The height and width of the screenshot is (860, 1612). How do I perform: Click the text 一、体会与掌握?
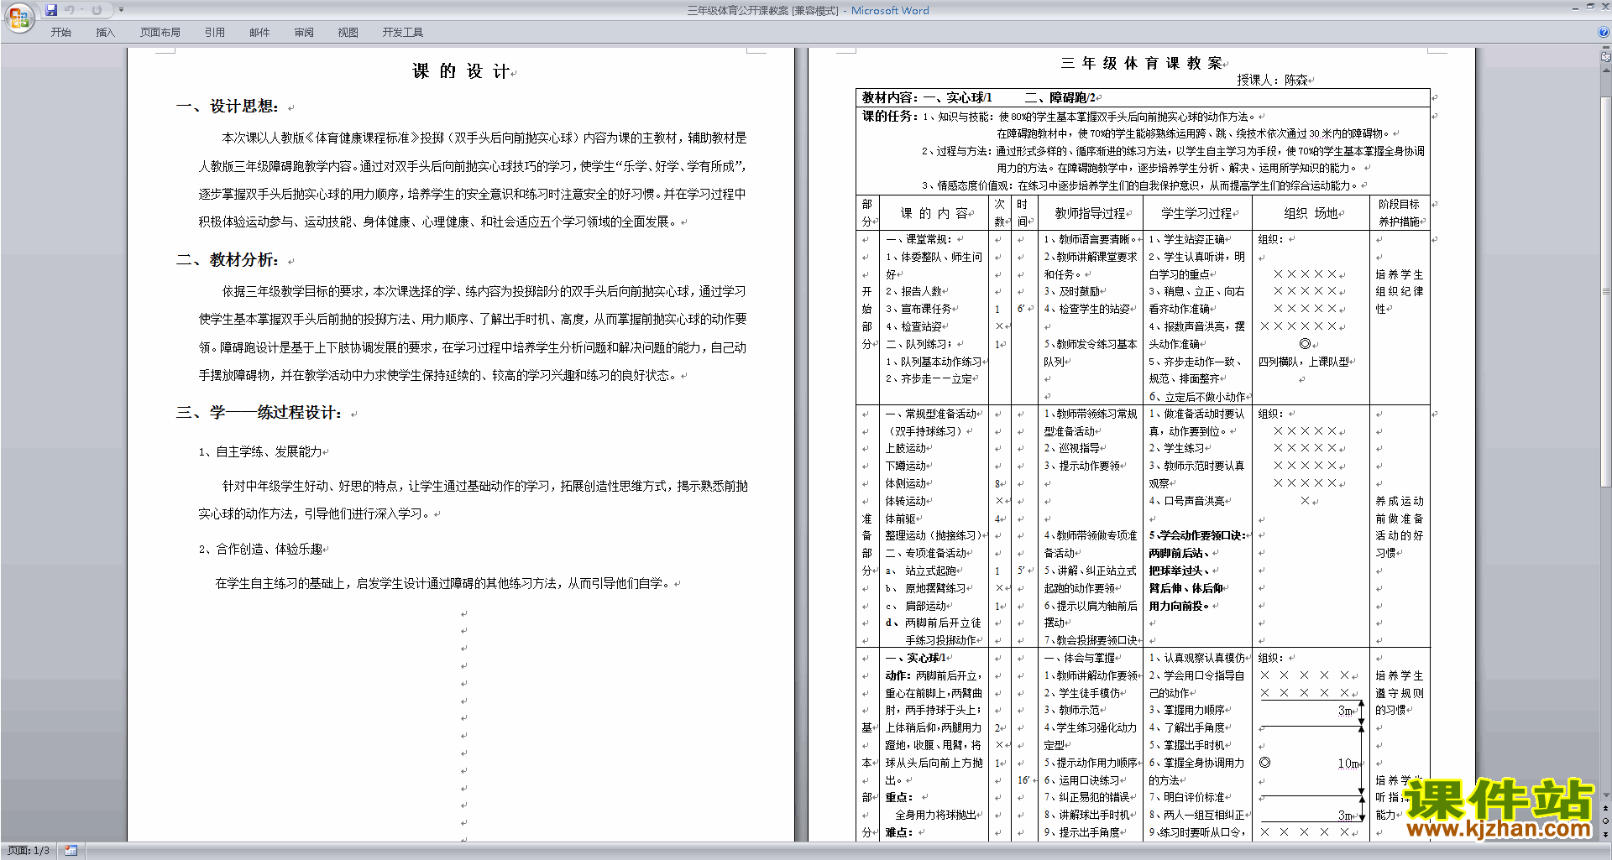click(x=1079, y=658)
